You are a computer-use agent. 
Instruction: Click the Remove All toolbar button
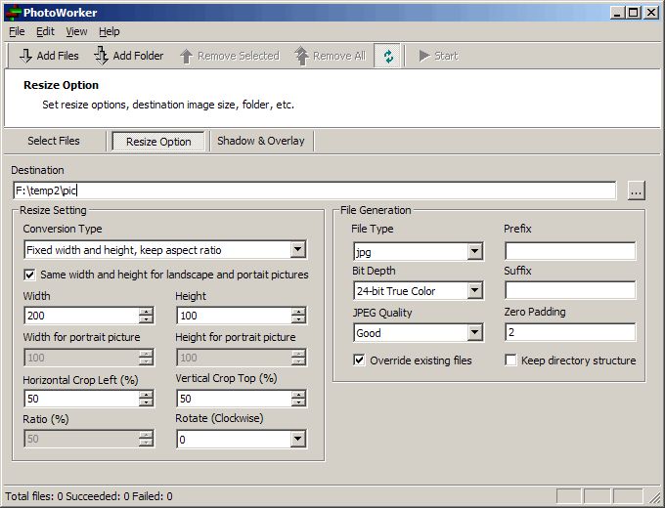[x=330, y=56]
